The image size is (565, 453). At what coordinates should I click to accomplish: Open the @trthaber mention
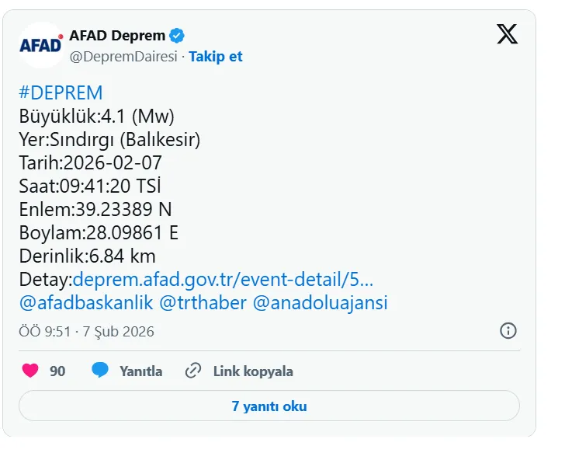203,303
